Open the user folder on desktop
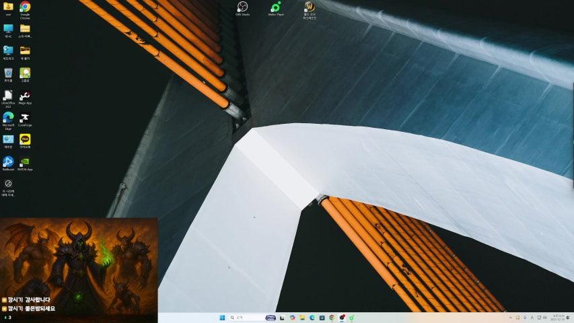Viewport: 574px width, 323px height. coord(8,7)
